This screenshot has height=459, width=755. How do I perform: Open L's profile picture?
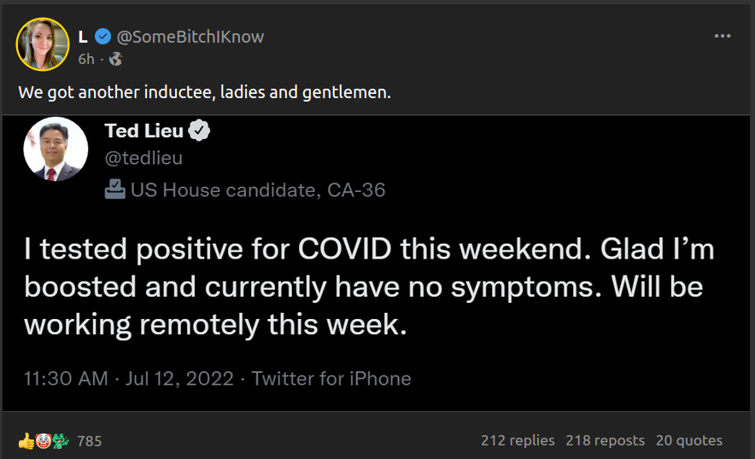click(x=43, y=44)
